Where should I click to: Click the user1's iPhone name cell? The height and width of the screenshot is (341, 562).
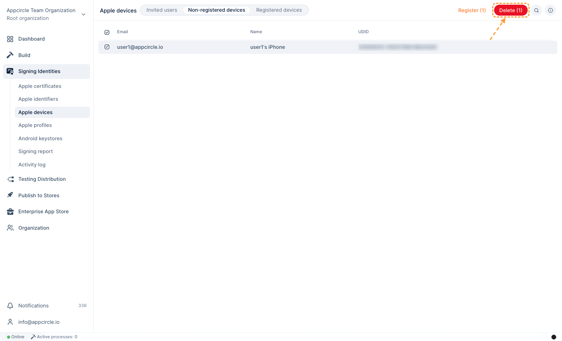point(268,47)
